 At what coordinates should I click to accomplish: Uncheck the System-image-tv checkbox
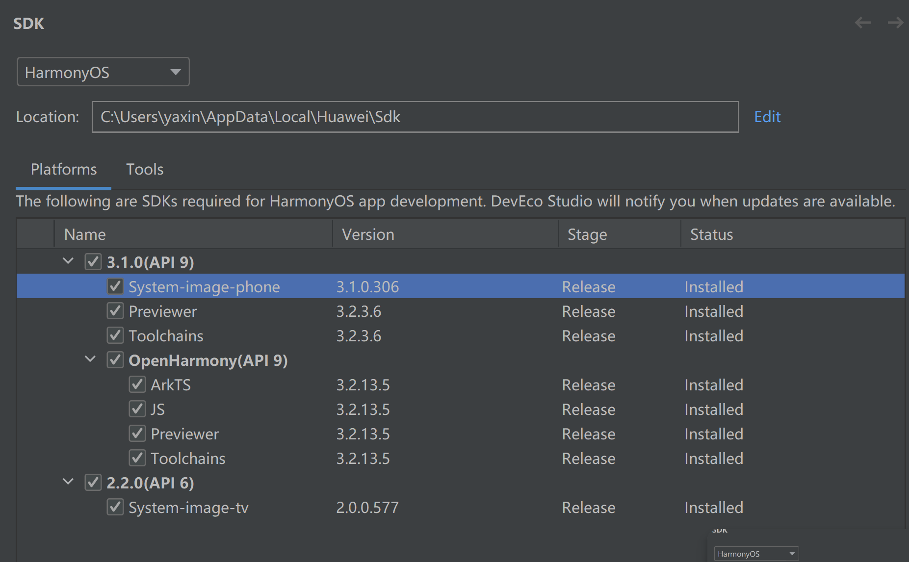[x=115, y=507]
